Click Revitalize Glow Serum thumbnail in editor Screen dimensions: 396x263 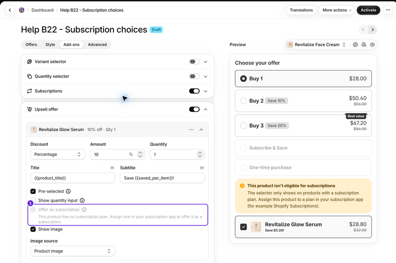click(x=34, y=129)
